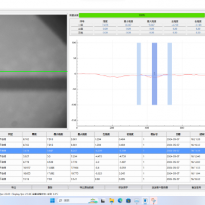The width and height of the screenshot is (205, 205).
Task: Select the row with value 5.927
Action: tap(102, 156)
